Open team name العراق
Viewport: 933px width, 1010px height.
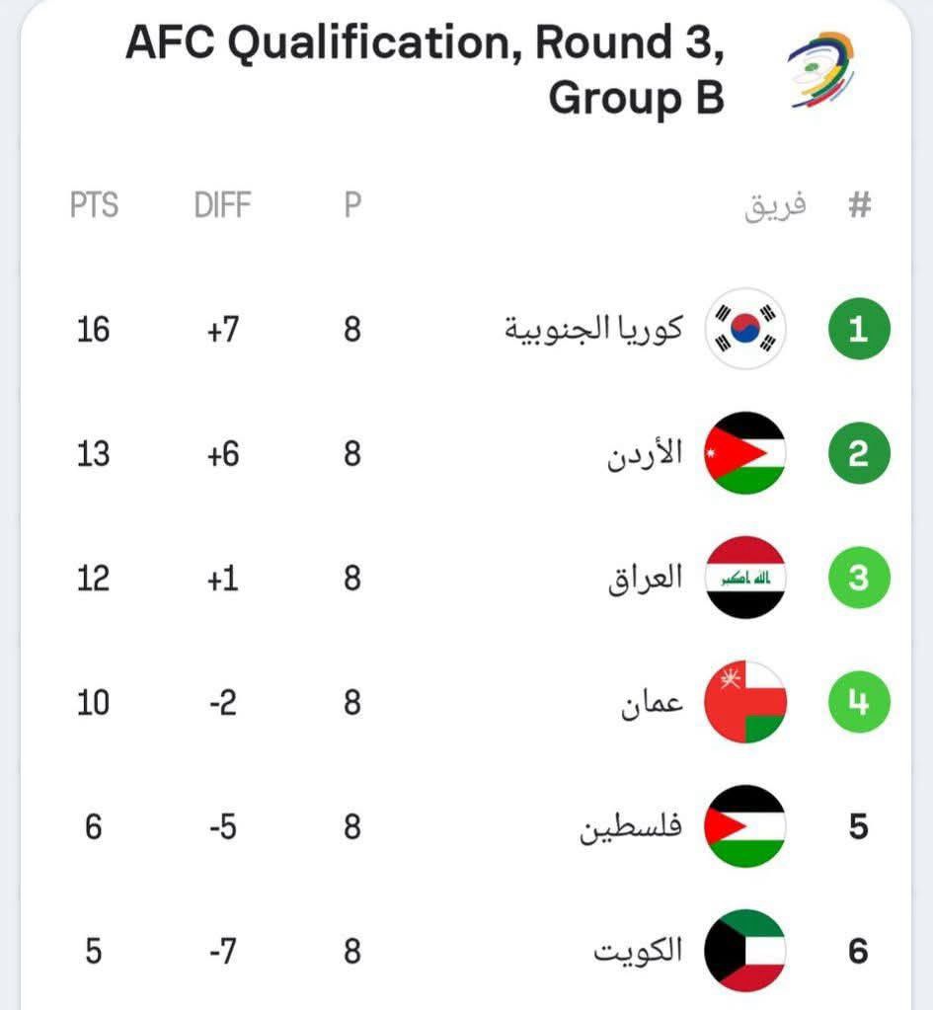646,578
